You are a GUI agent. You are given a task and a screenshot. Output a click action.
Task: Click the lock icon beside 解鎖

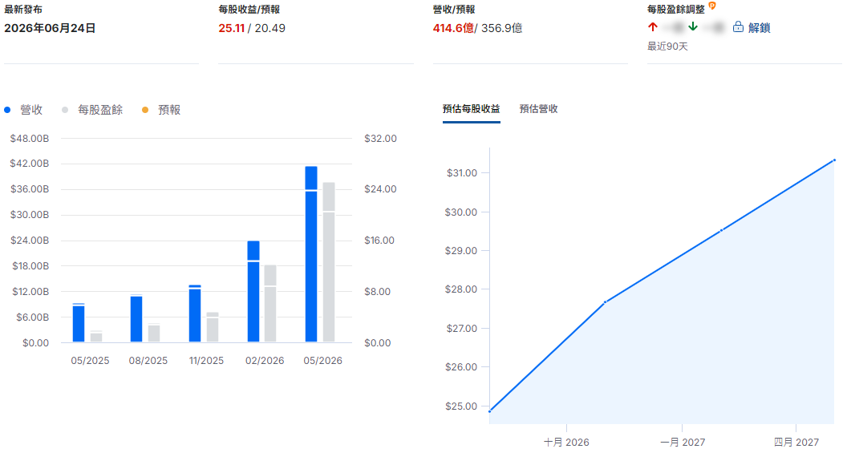click(738, 26)
